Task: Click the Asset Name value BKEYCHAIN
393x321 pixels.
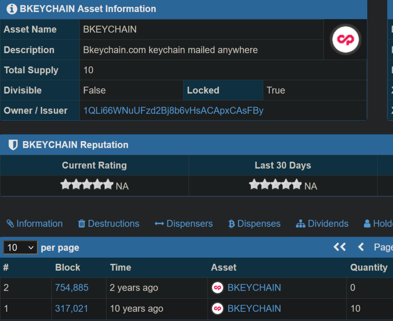Action: (x=110, y=29)
